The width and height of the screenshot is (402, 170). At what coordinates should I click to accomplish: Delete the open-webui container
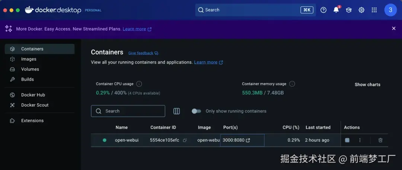(380, 140)
